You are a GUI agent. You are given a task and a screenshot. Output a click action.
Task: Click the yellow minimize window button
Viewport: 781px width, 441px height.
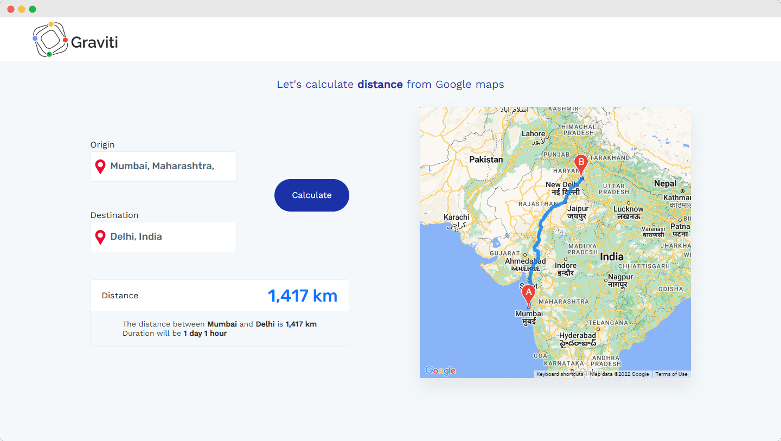point(22,9)
